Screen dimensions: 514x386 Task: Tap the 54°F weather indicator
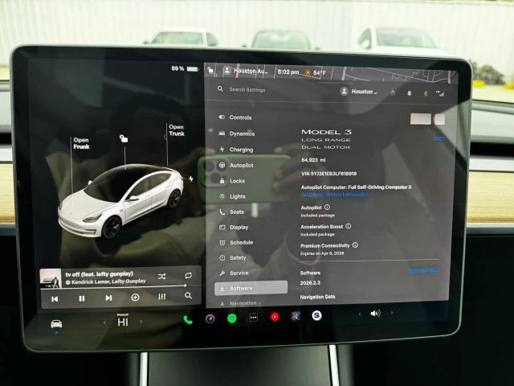pos(316,72)
